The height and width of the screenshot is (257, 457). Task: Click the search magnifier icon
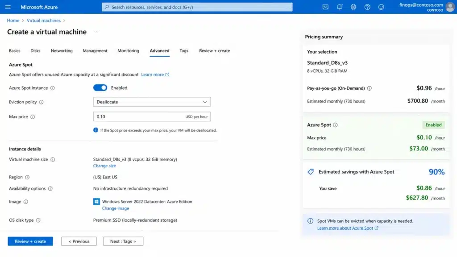[x=107, y=7]
